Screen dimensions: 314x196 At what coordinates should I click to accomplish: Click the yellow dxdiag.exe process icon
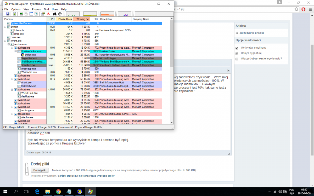click(x=23, y=55)
